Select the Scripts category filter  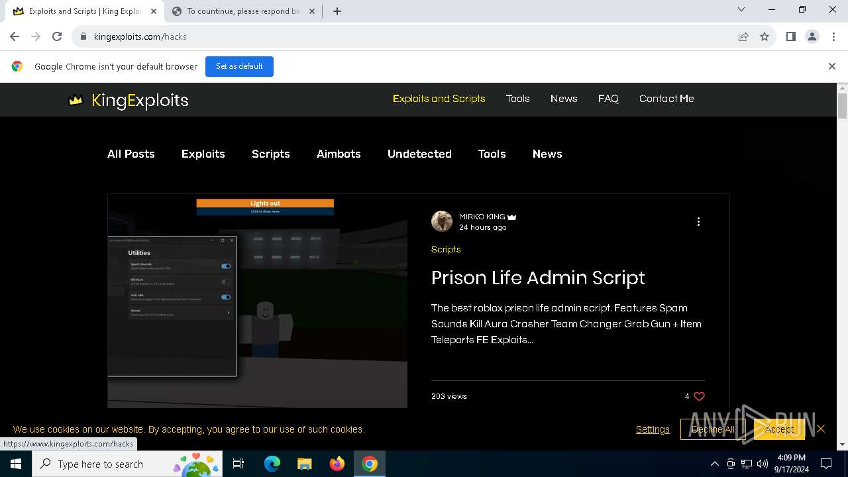pyautogui.click(x=271, y=154)
